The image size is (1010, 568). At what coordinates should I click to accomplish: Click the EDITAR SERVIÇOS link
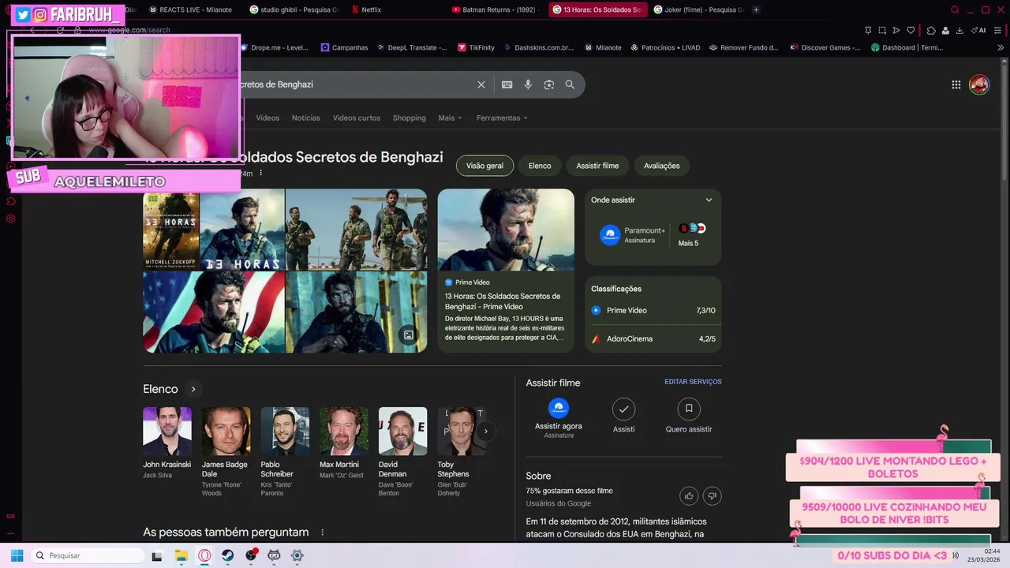pyautogui.click(x=693, y=382)
